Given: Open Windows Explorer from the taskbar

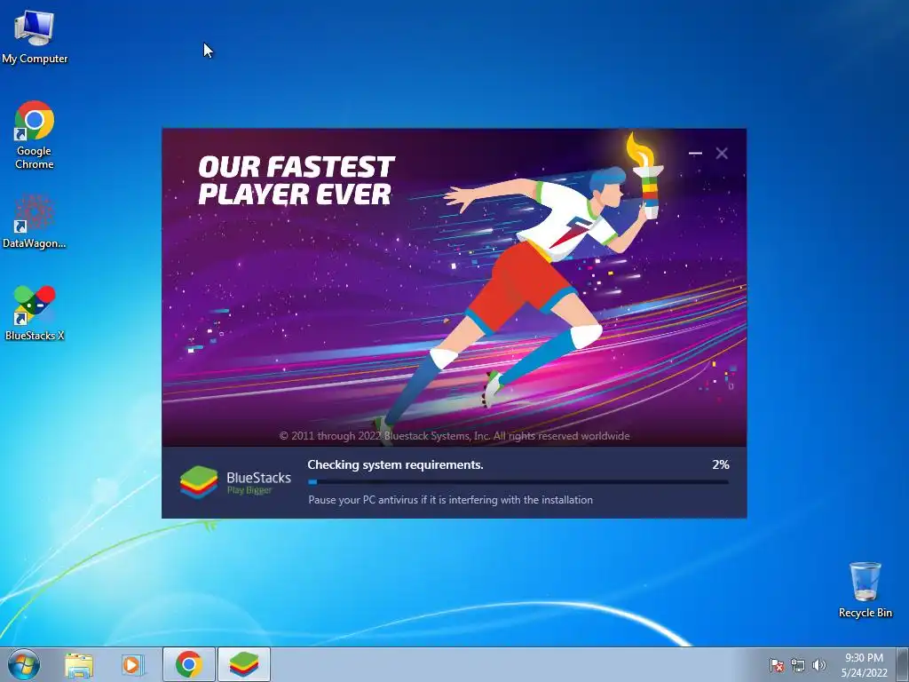Looking at the screenshot, I should click(x=79, y=664).
